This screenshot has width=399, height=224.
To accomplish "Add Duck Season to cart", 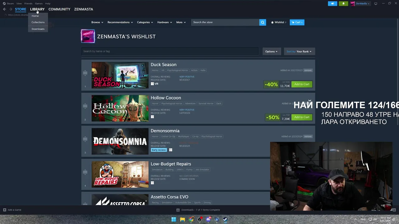I will [x=302, y=84].
